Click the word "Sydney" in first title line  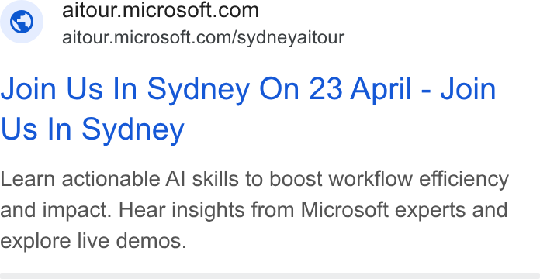(199, 89)
